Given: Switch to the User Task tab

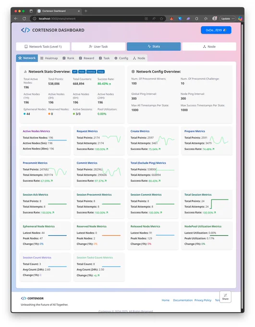Looking at the screenshot, I should tap(98, 47).
